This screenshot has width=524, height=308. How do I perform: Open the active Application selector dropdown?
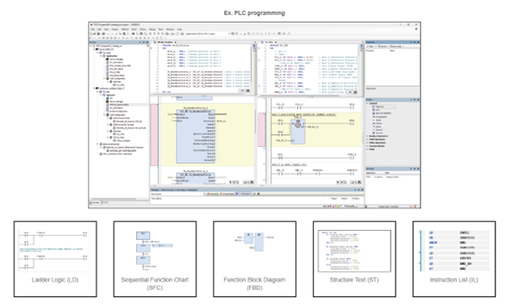(208, 34)
